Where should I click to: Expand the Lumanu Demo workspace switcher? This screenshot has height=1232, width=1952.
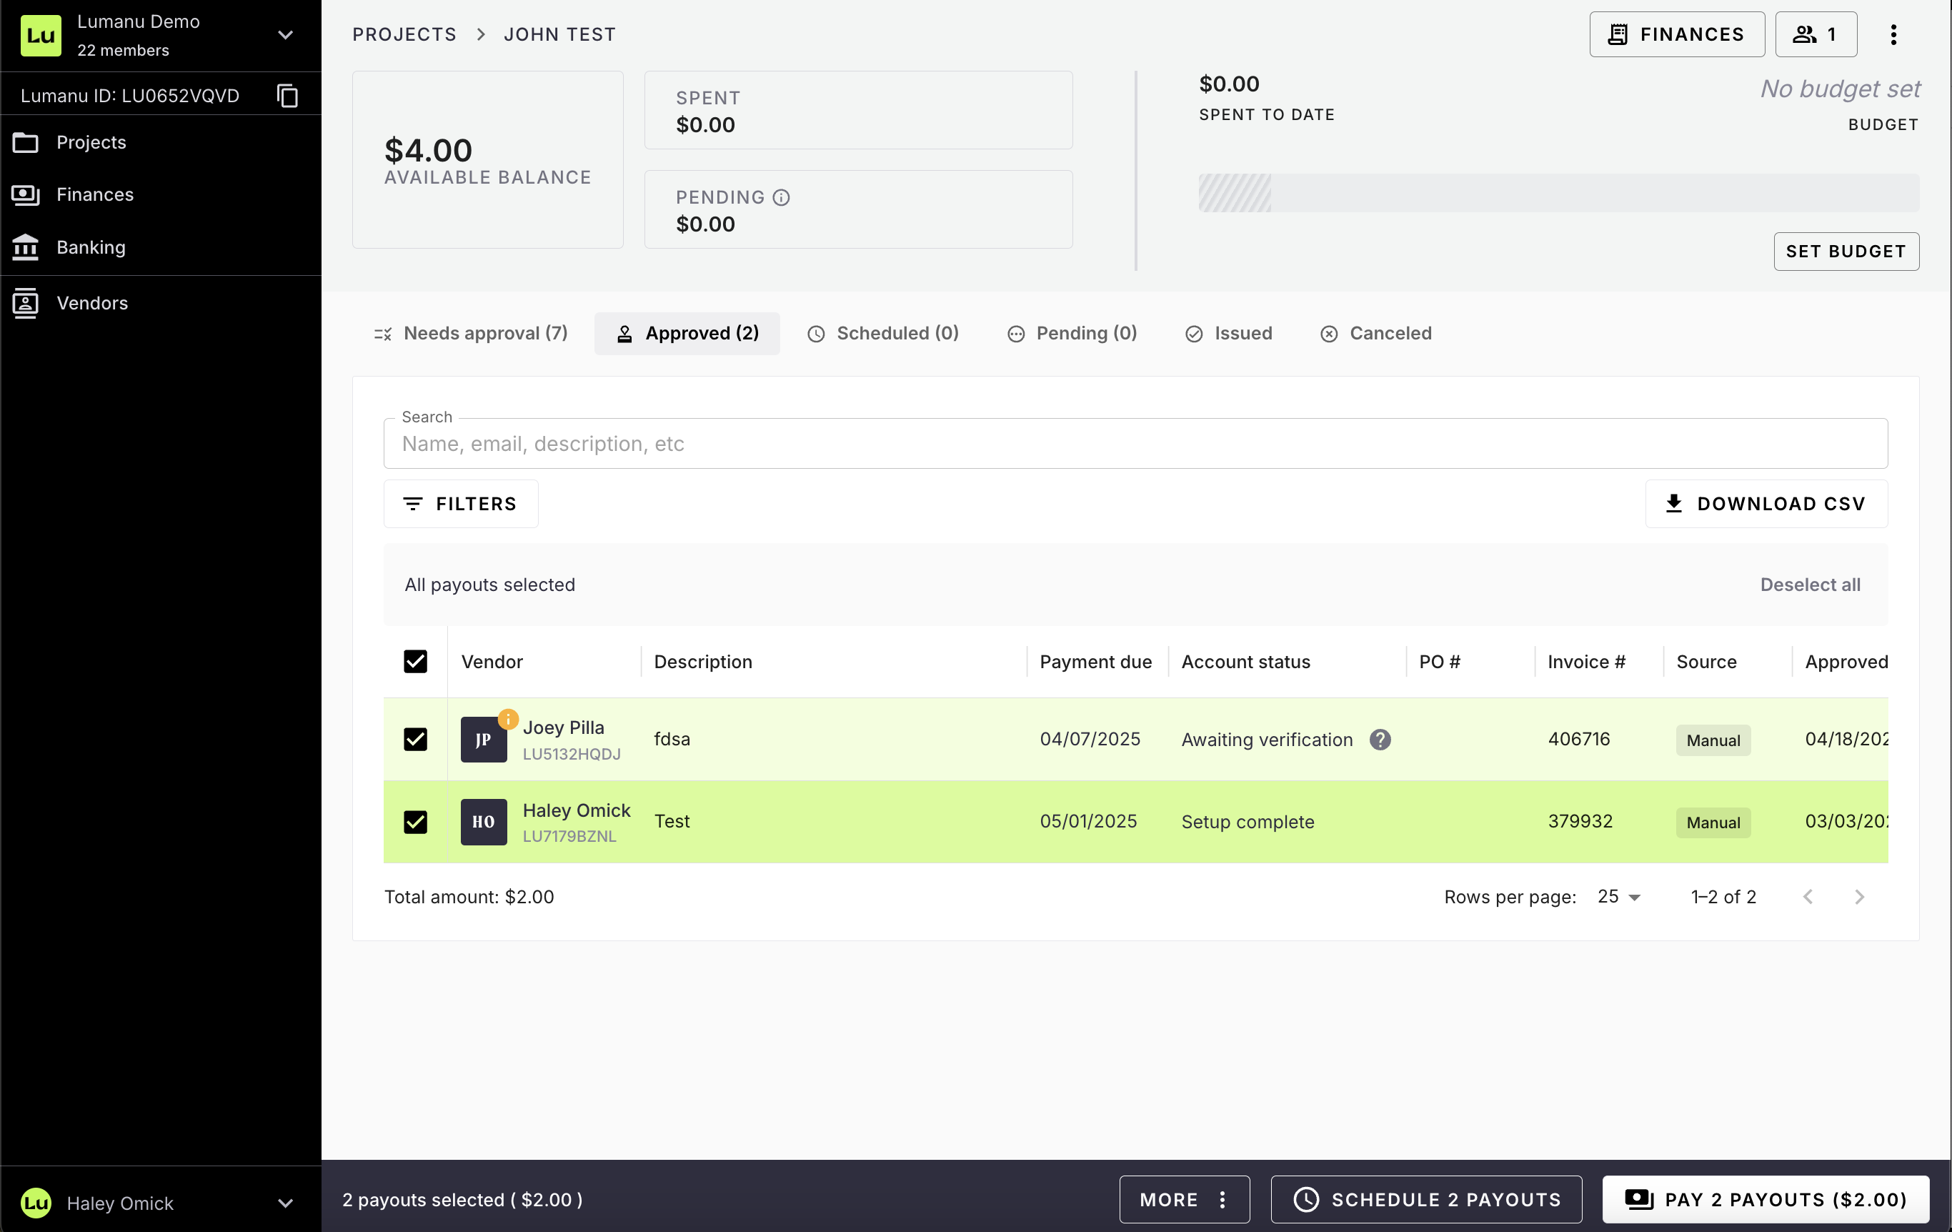pyautogui.click(x=285, y=35)
